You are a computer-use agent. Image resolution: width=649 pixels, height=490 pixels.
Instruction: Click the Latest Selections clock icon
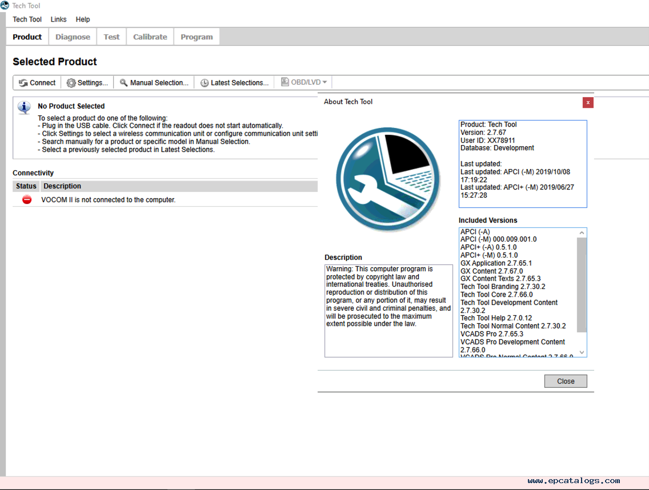(x=204, y=82)
